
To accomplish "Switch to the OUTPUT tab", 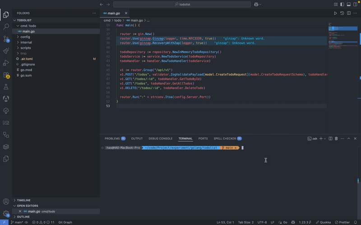I will pos(137,139).
